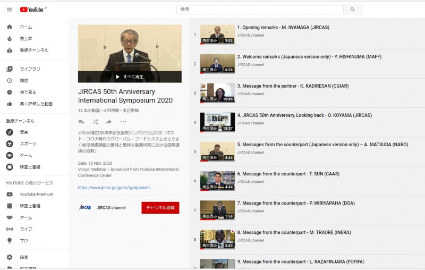Click the library icon

tap(10, 69)
